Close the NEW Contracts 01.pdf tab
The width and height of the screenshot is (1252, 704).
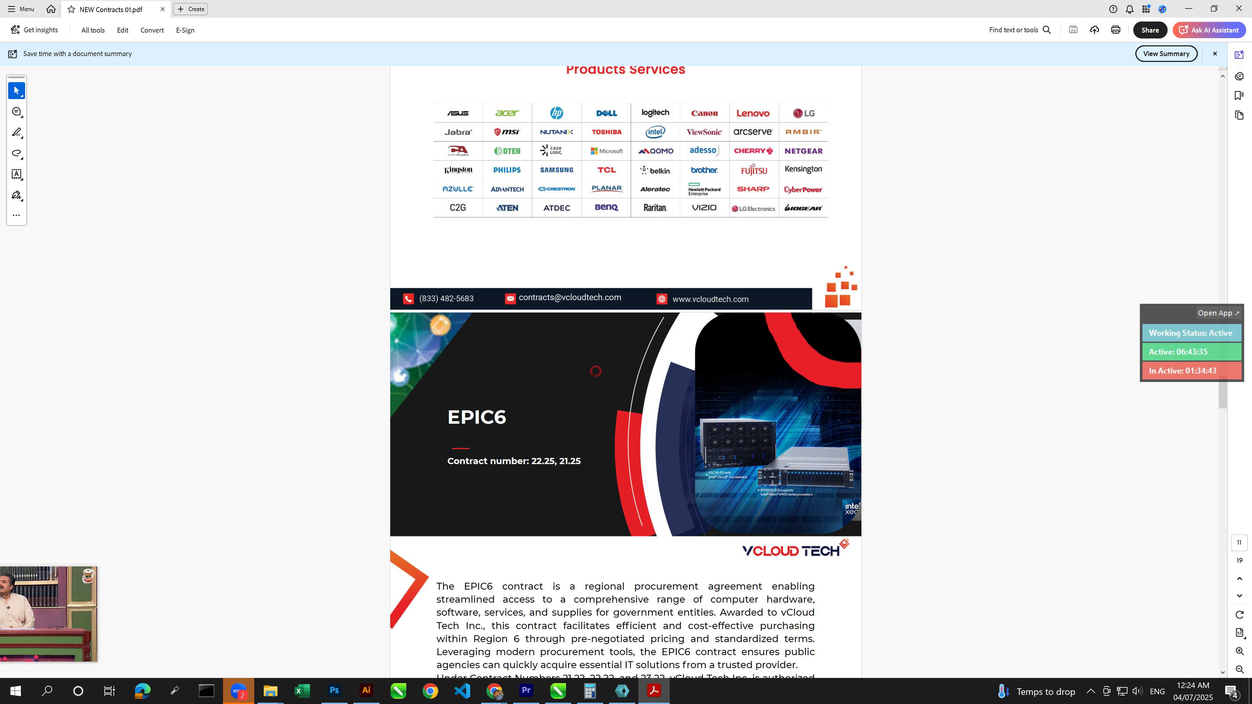163,9
